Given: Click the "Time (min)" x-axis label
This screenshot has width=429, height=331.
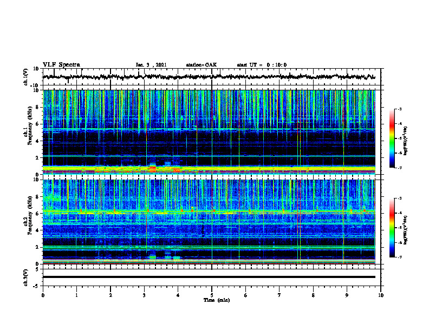Looking at the screenshot, I should 217,300.
